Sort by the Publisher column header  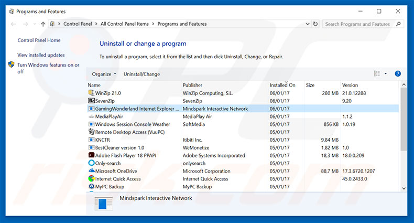click(x=192, y=85)
